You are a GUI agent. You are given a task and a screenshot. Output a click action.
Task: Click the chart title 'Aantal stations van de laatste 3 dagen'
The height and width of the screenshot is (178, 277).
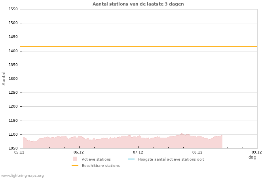click(x=138, y=4)
